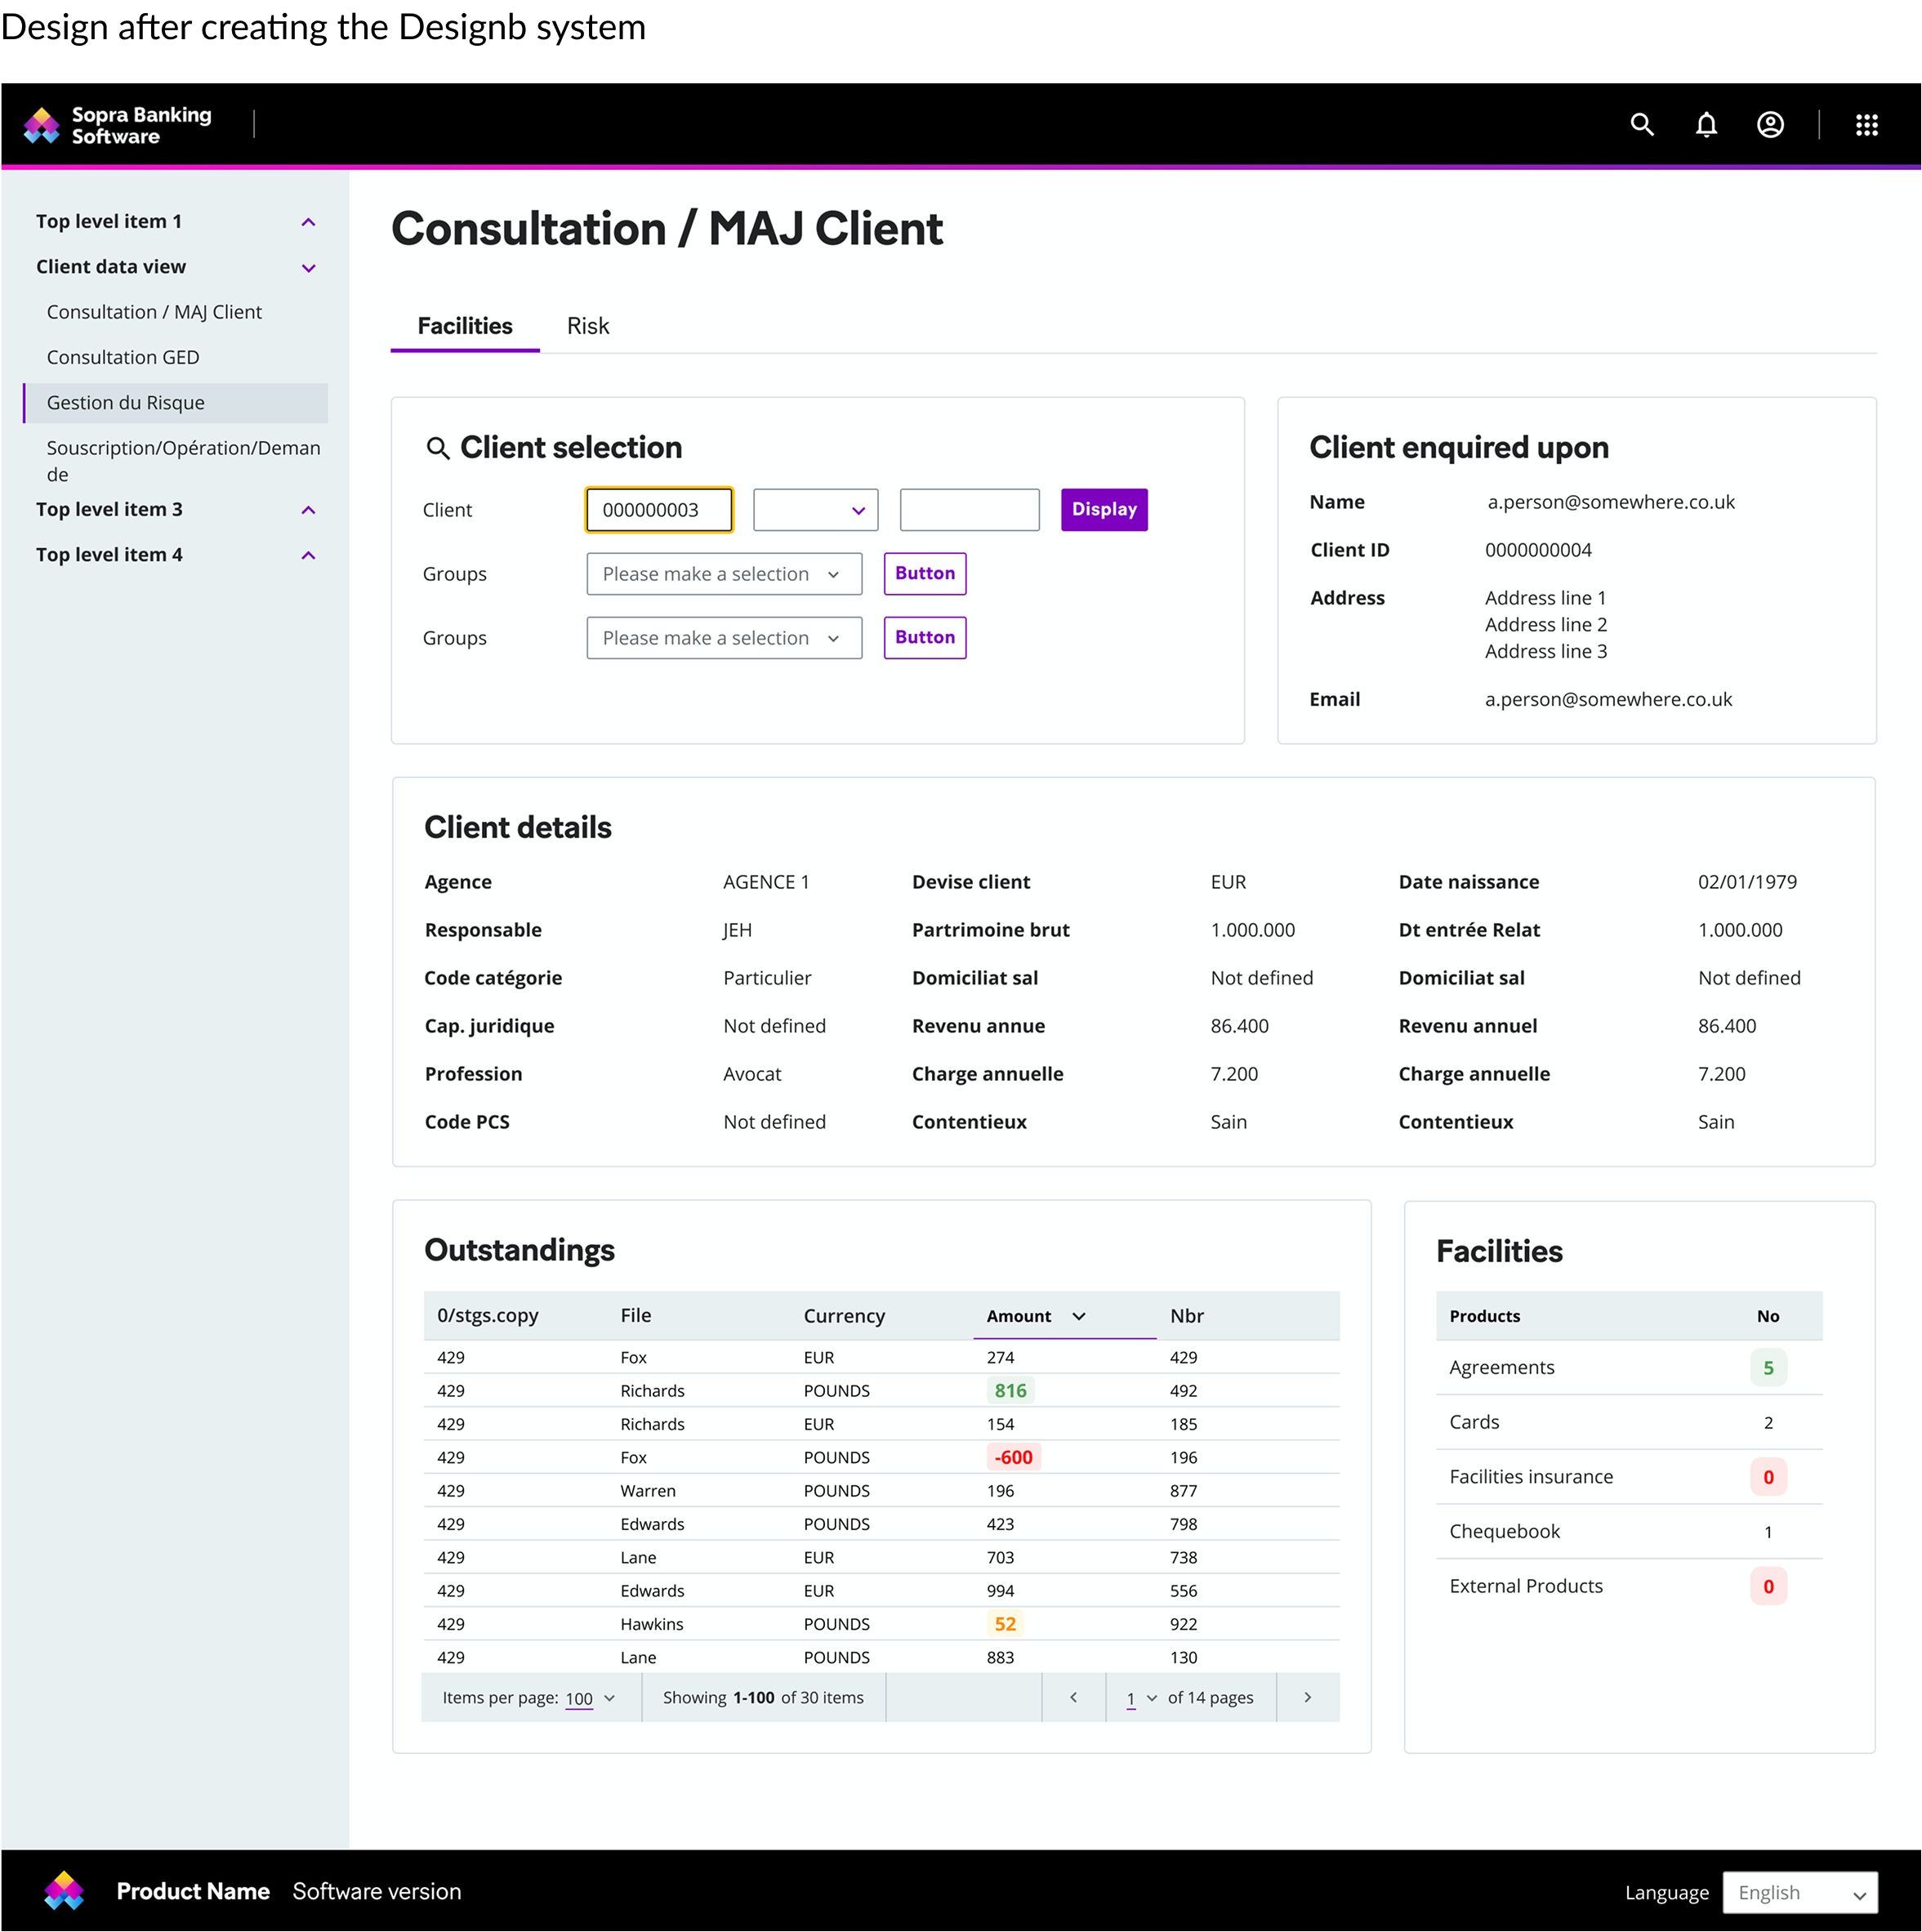Viewport: 1922px width, 1932px height.
Task: Switch to the Facilities tab
Action: [465, 326]
